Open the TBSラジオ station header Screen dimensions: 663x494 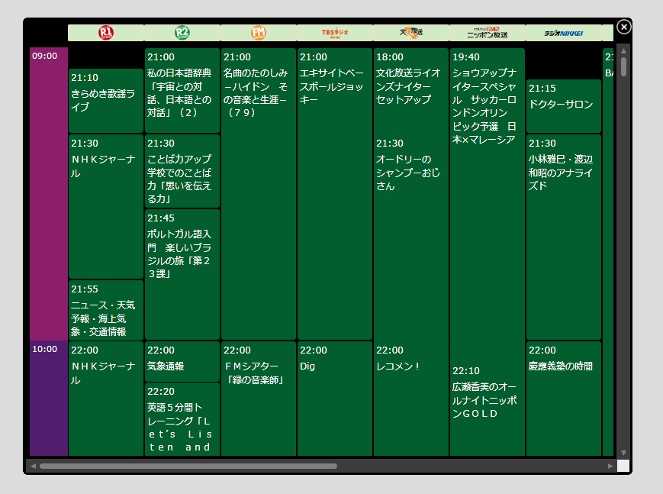coord(334,32)
